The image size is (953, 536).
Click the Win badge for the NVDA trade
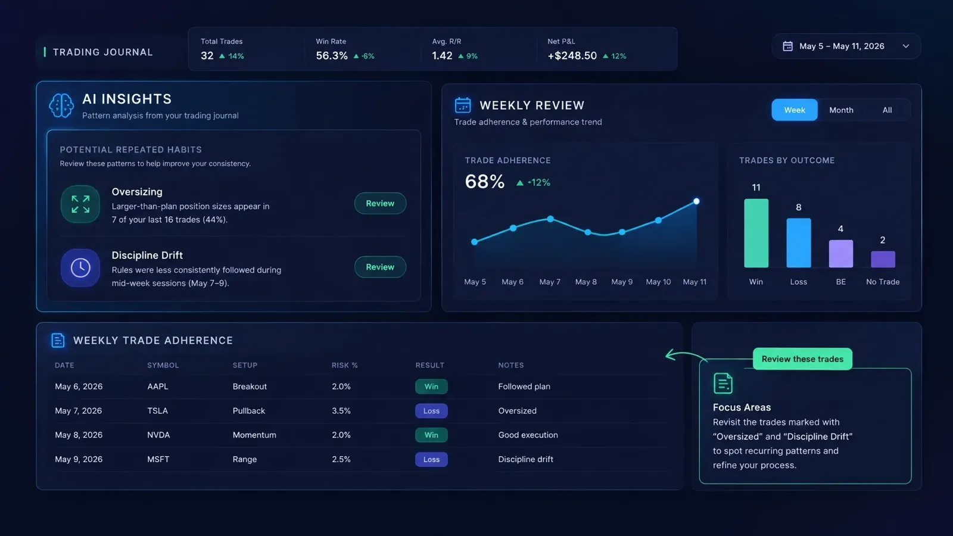(x=431, y=435)
